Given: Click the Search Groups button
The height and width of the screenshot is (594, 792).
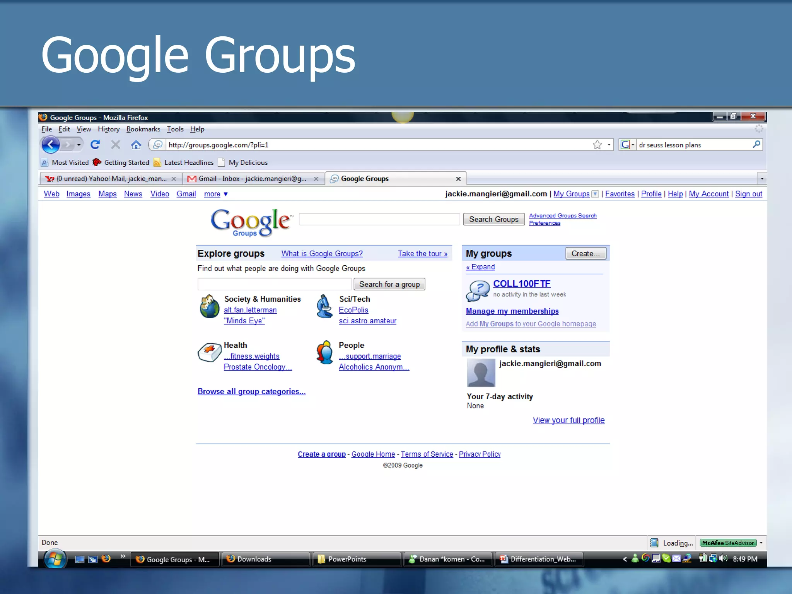Looking at the screenshot, I should click(x=494, y=219).
